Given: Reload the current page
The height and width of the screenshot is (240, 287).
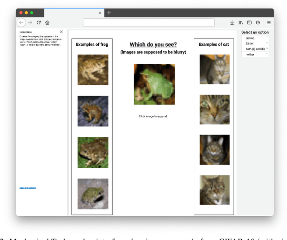Looking at the screenshot, I should click(x=39, y=22).
